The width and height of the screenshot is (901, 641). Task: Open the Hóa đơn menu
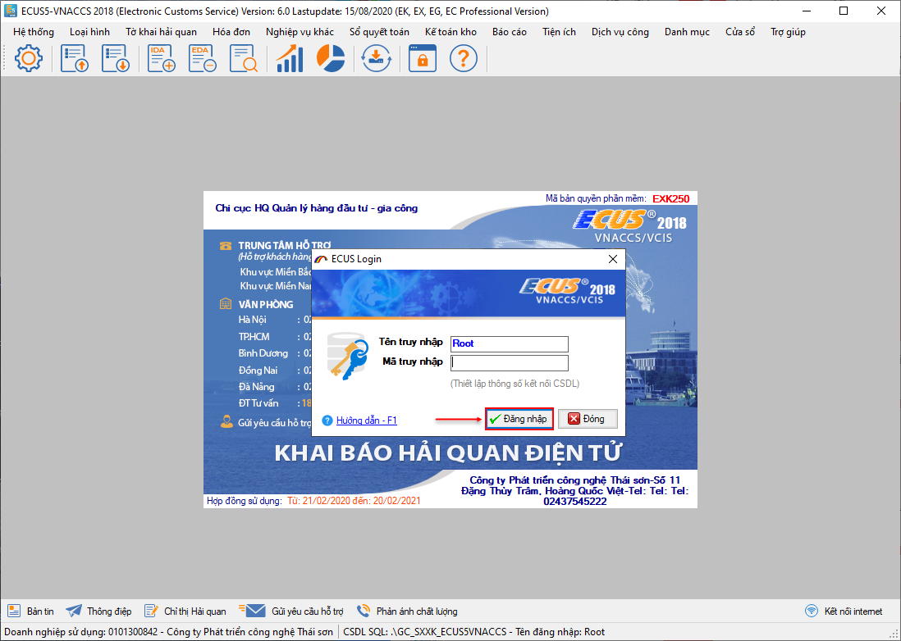pos(231,32)
